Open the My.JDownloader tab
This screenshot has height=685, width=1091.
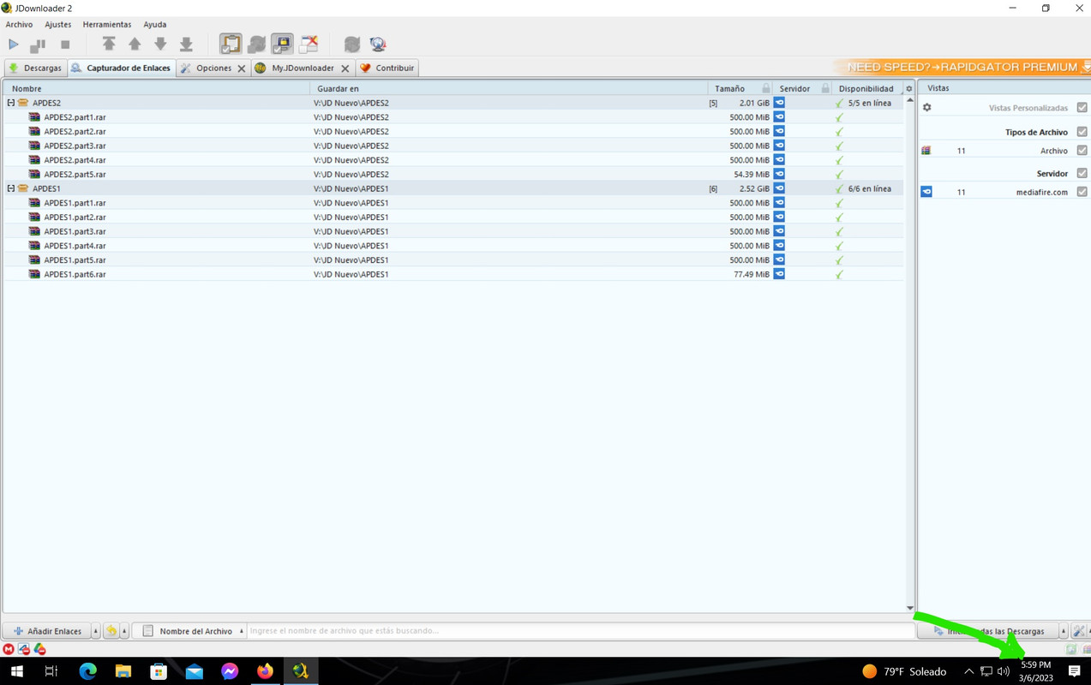pos(296,68)
